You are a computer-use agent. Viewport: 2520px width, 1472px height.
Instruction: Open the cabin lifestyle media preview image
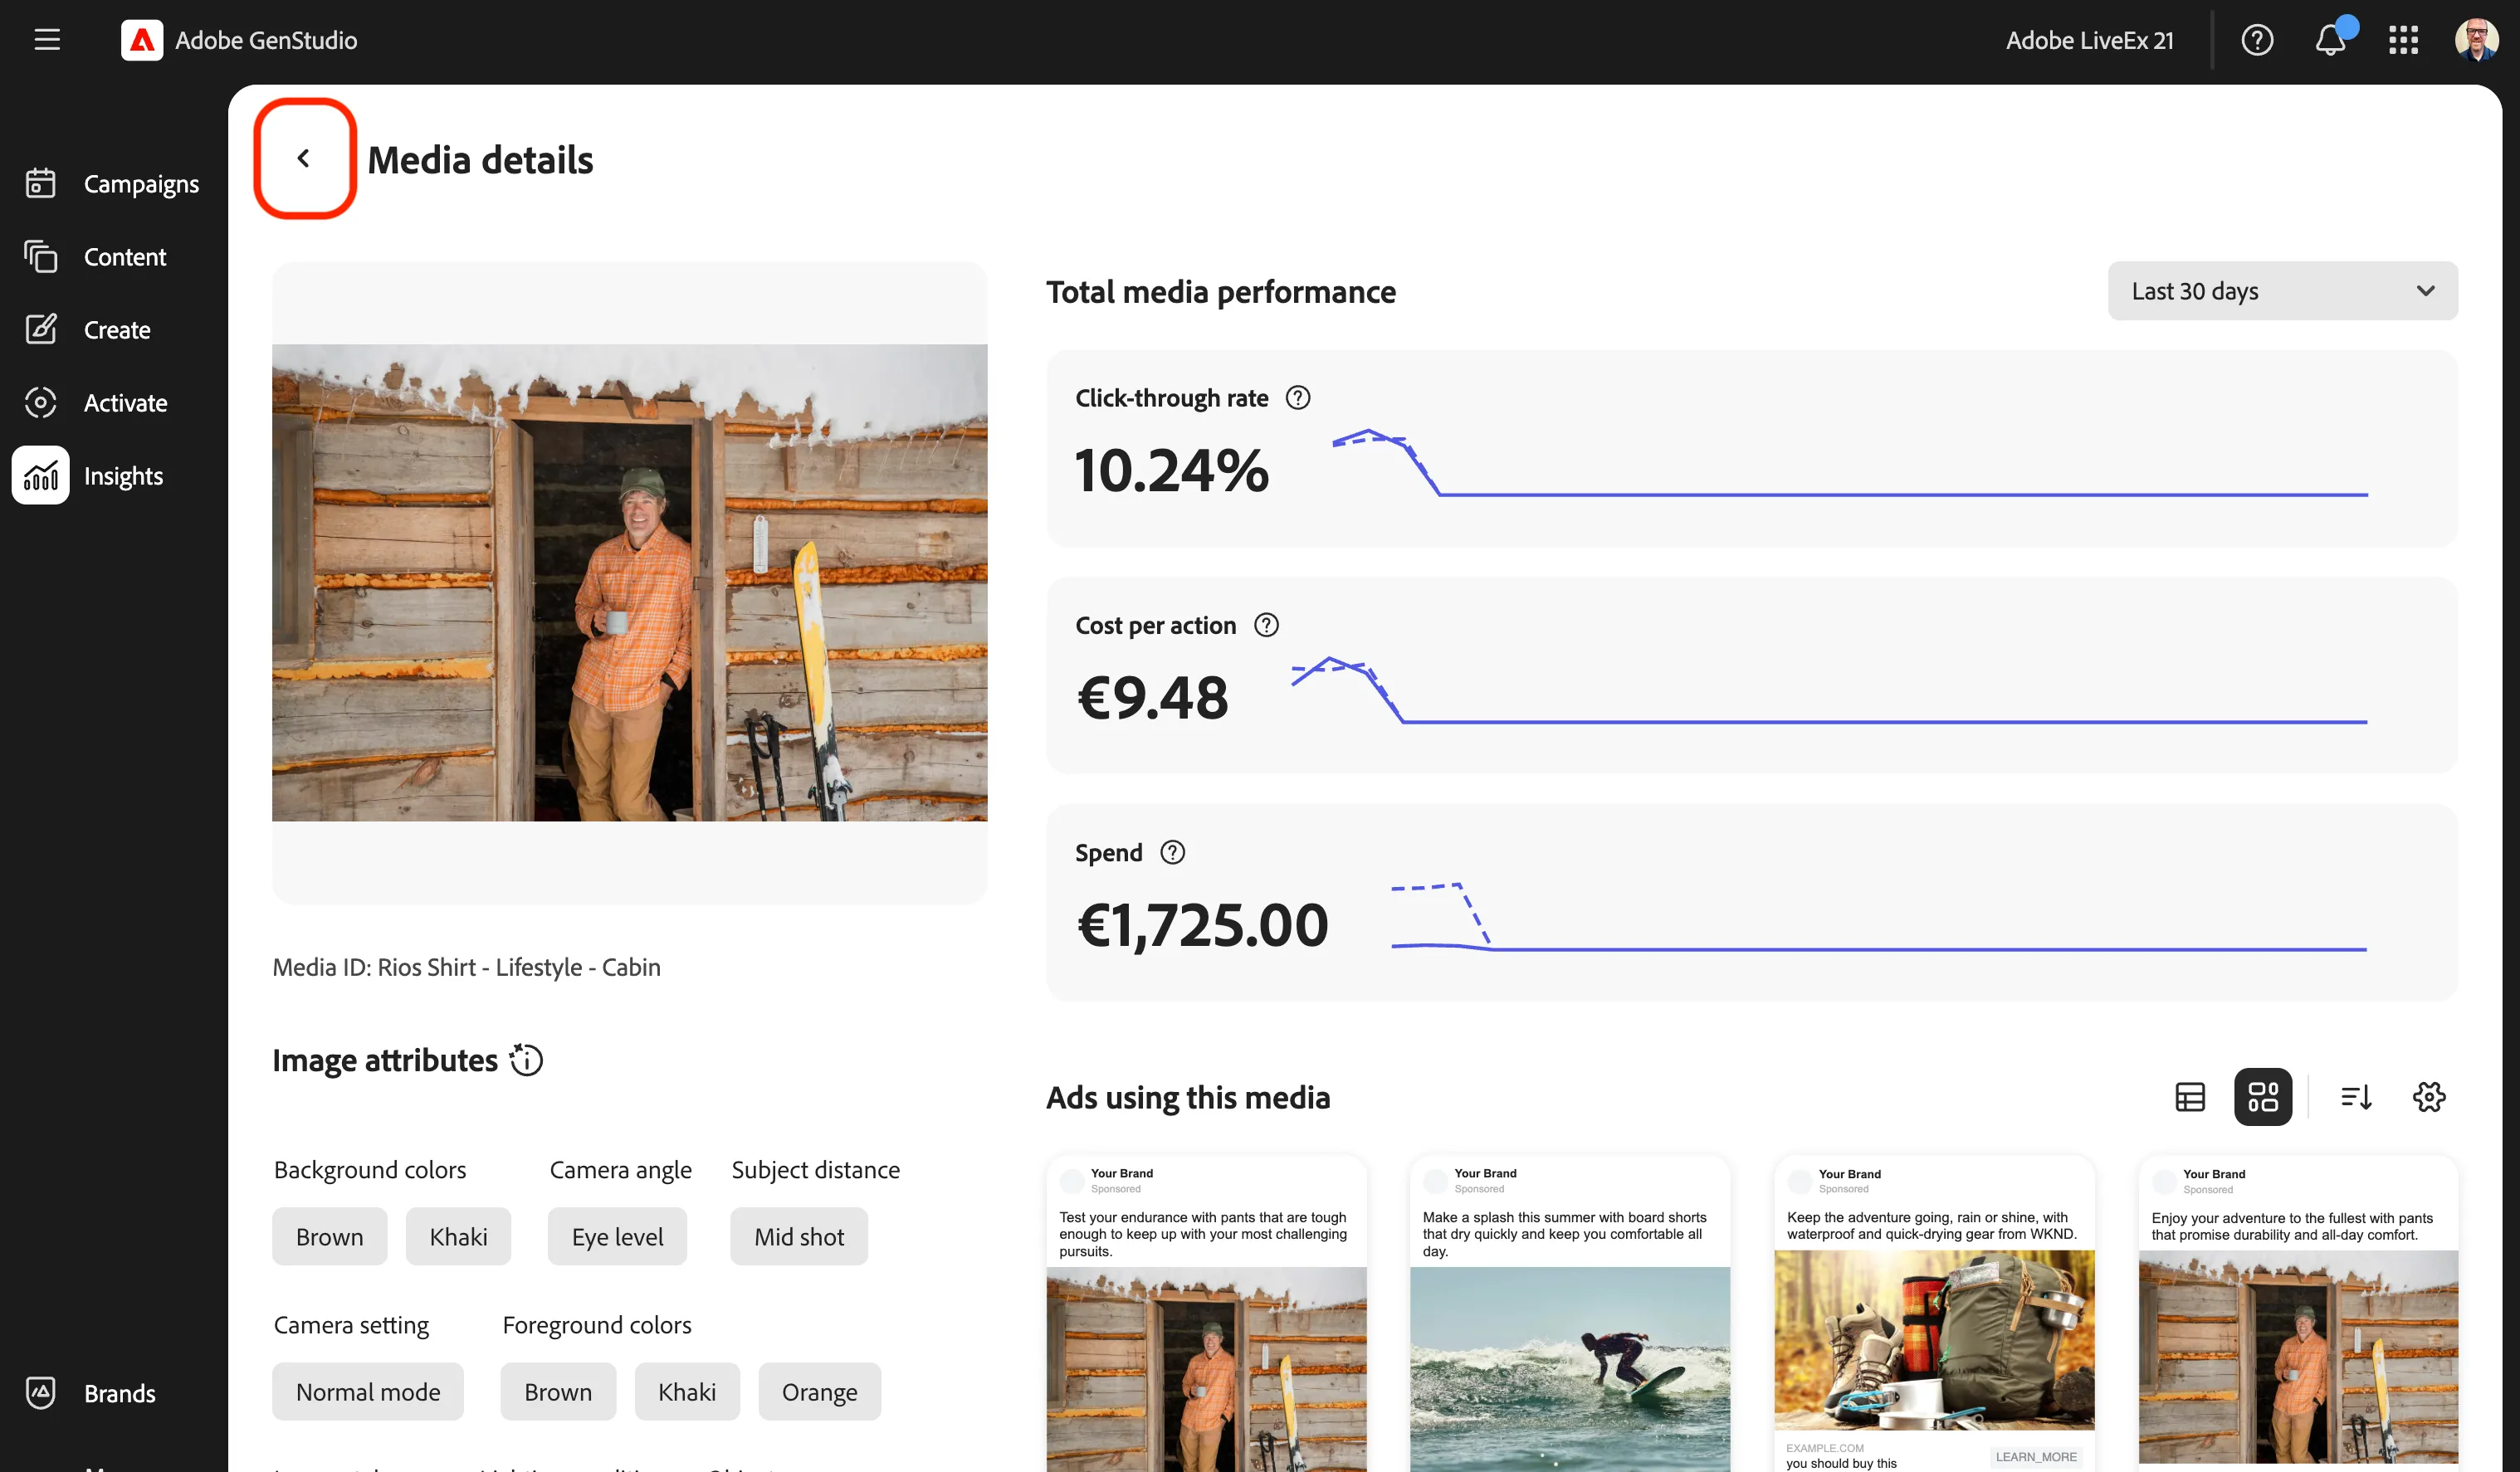pos(629,583)
